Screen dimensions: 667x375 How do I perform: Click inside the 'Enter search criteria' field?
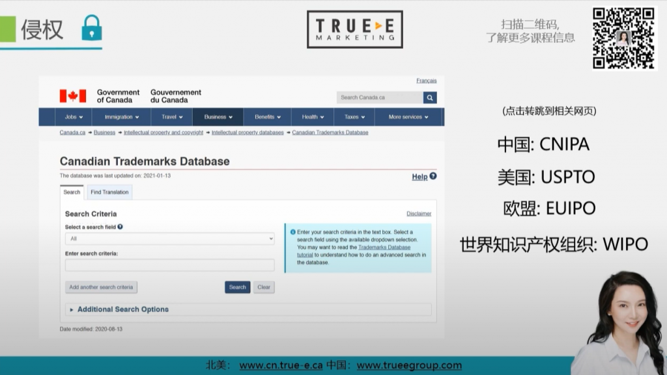[x=169, y=265]
